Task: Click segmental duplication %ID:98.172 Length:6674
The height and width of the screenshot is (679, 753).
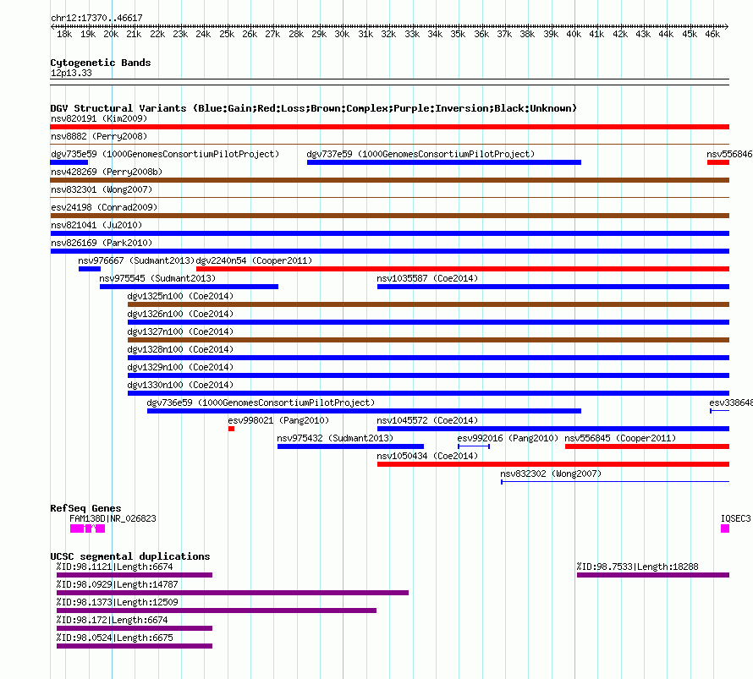Action: pos(135,628)
